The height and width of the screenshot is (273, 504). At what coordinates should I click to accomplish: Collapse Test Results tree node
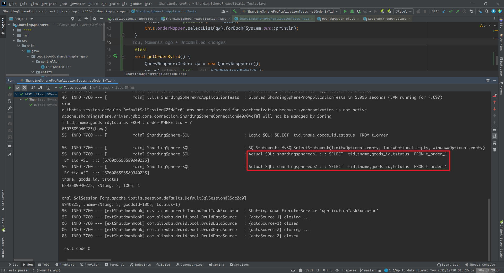(x=16, y=94)
